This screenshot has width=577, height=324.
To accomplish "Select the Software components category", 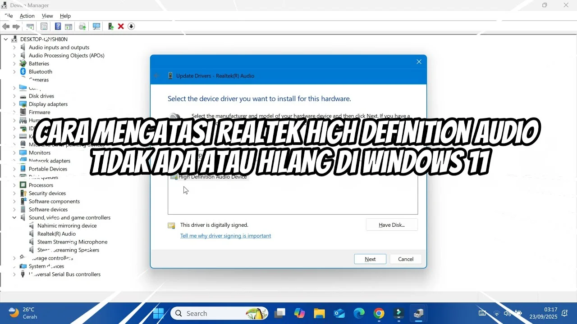I will [54, 201].
